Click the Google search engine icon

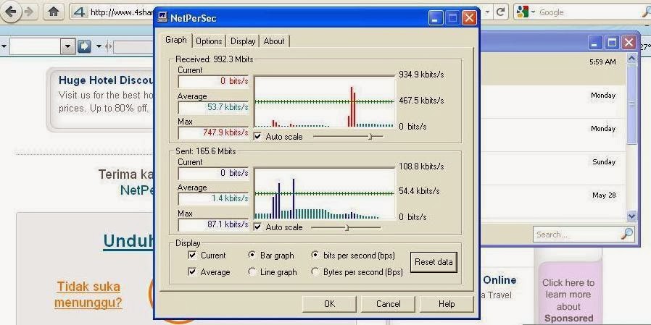(522, 12)
